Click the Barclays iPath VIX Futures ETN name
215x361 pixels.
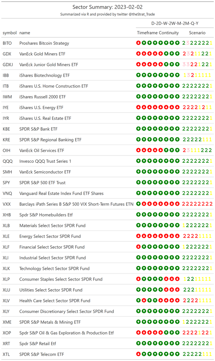76,204
